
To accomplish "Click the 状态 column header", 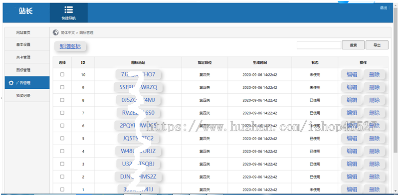I will [315, 62].
